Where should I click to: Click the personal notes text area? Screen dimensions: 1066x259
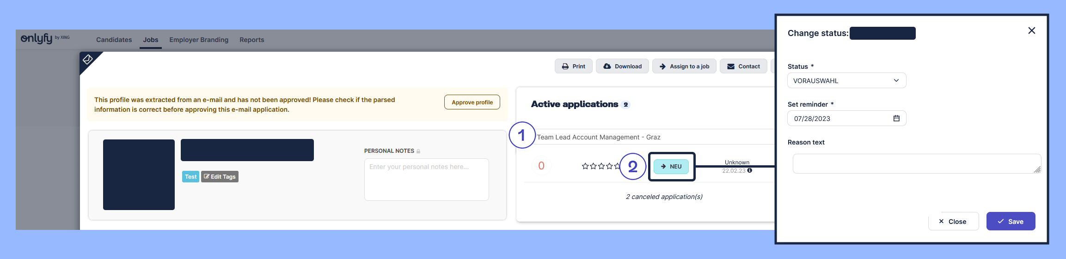pos(426,180)
